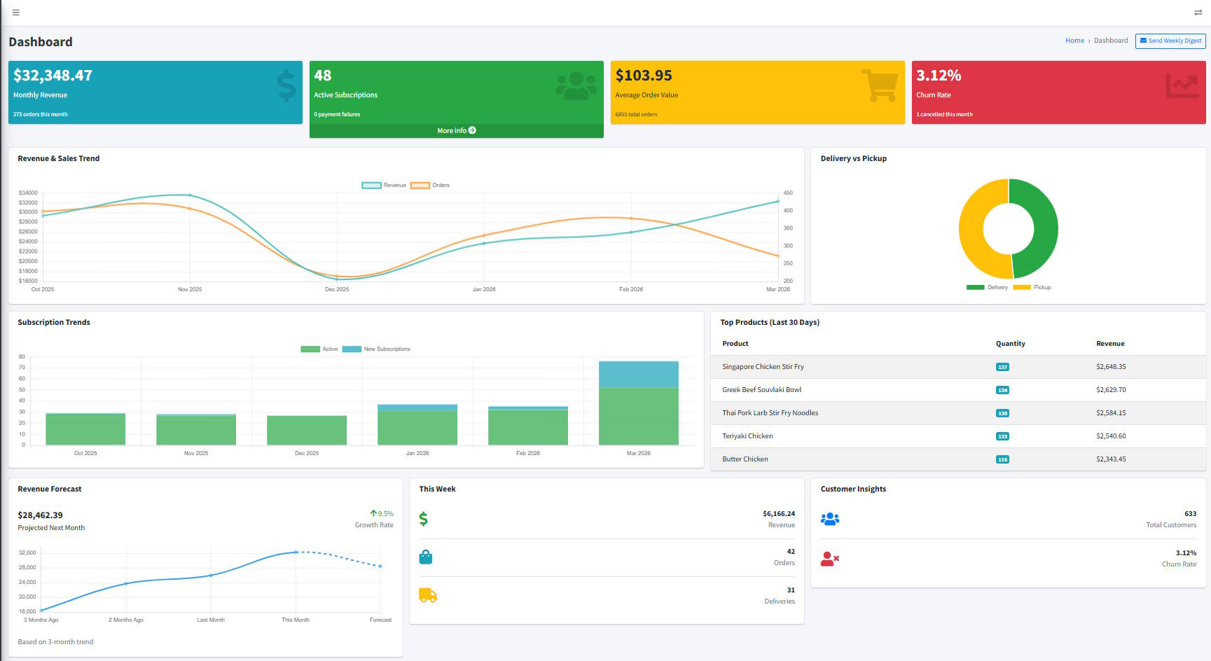Click the Send Weekly Digest button
1211x661 pixels.
(x=1170, y=41)
